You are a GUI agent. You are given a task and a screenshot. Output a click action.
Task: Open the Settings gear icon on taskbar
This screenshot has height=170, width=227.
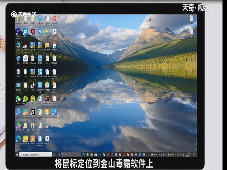point(136,154)
